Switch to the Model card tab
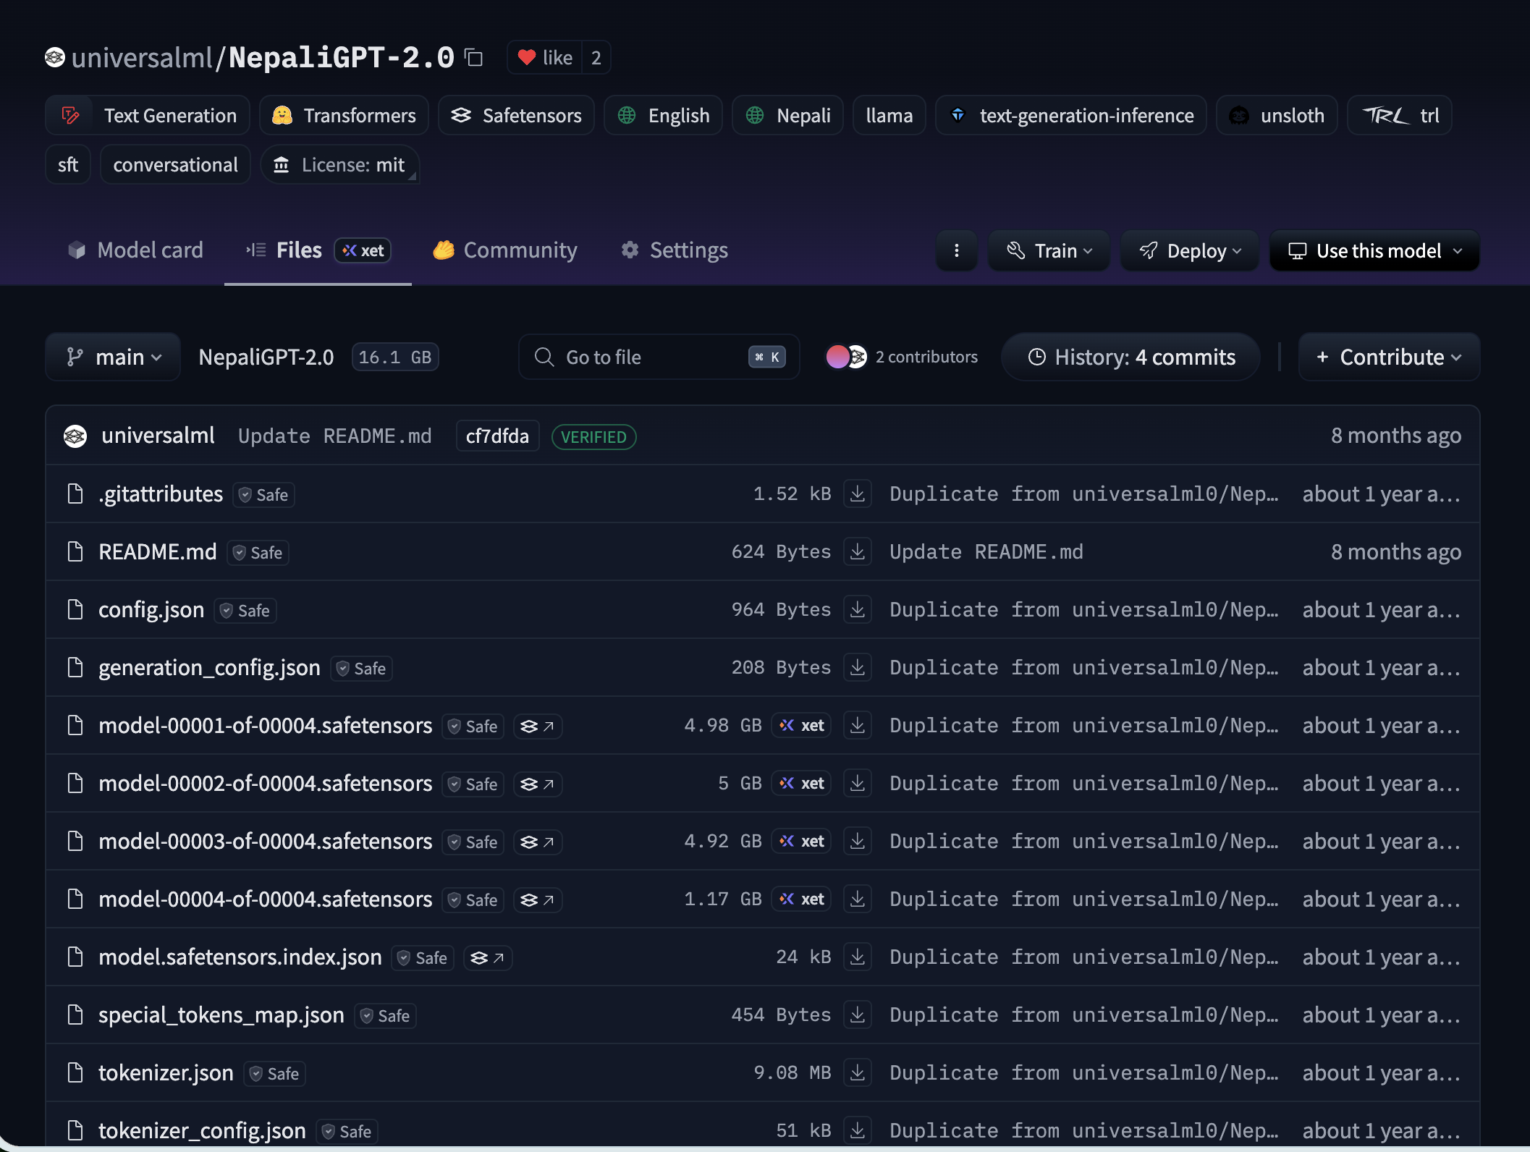The image size is (1530, 1152). point(135,250)
